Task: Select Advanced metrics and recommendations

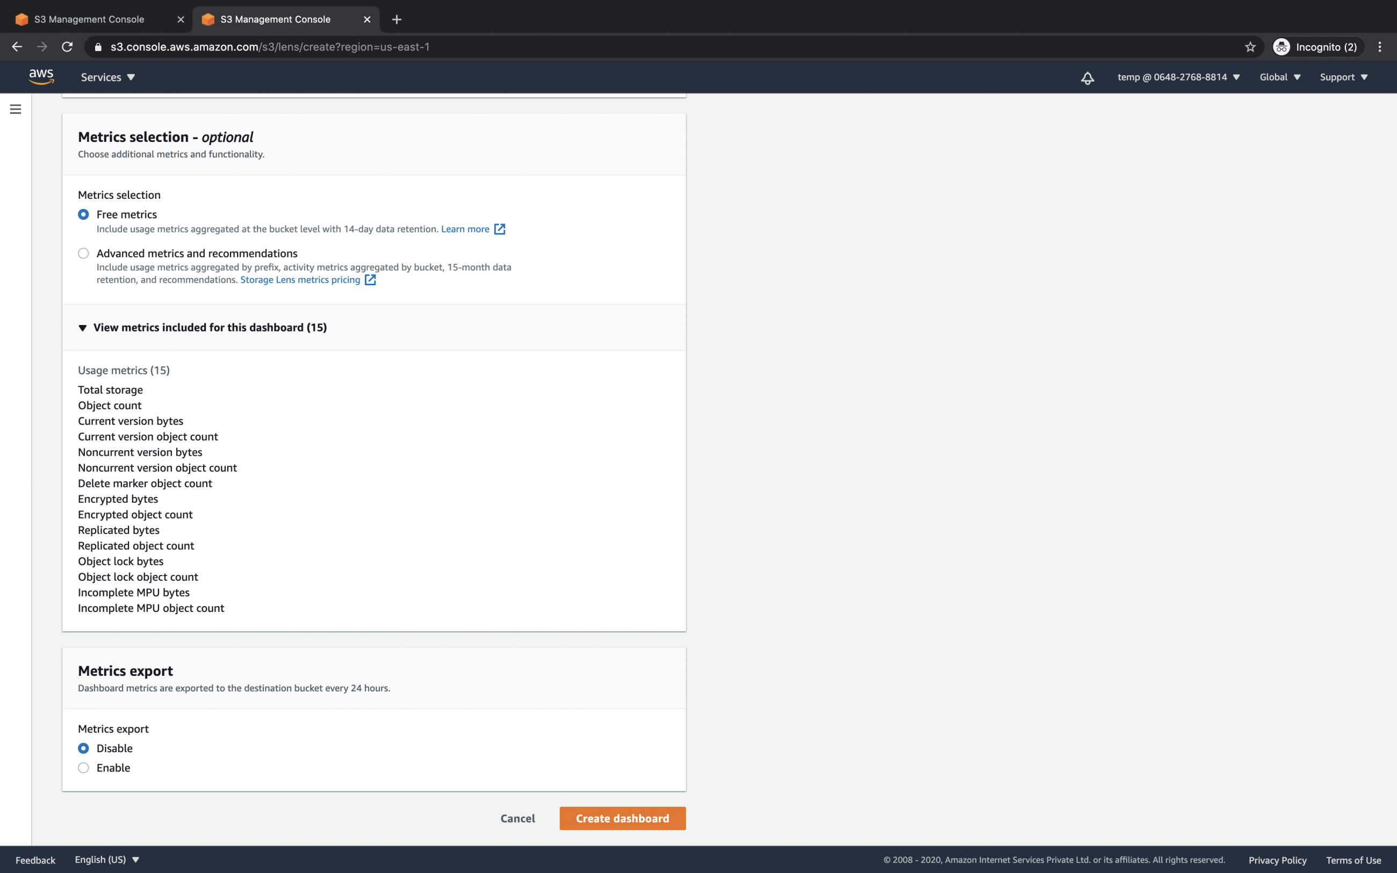Action: pyautogui.click(x=83, y=253)
